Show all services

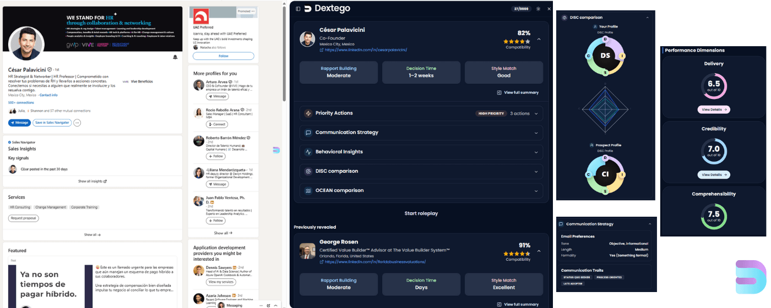pos(93,234)
